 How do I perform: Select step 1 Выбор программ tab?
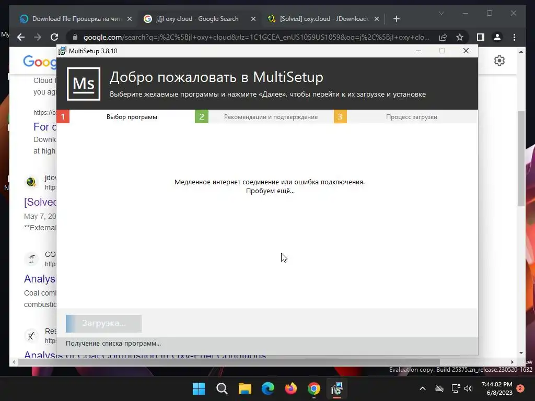[x=125, y=116]
